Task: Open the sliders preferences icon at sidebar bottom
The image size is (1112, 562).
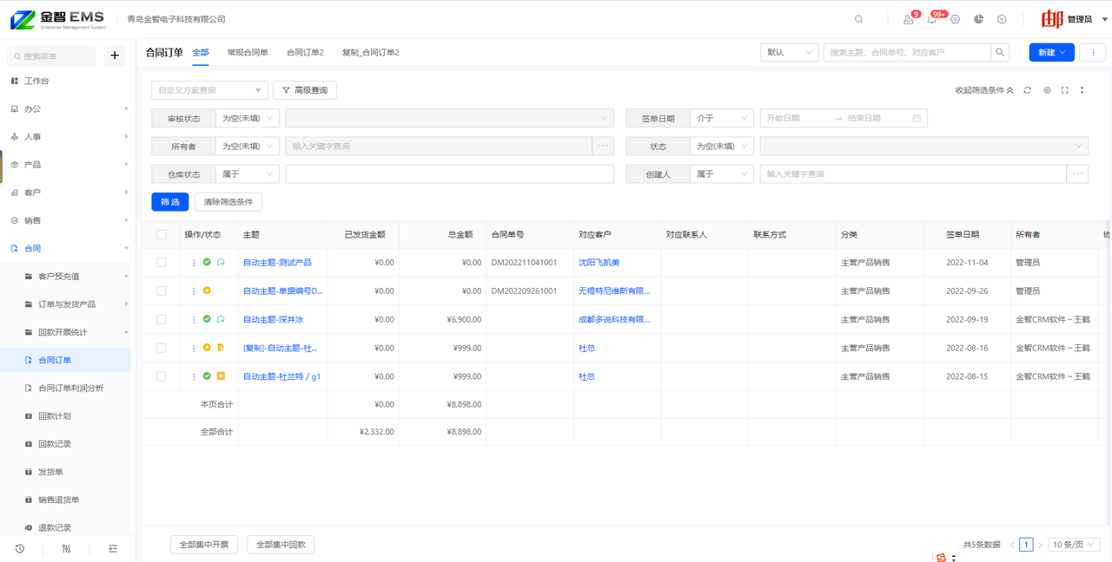Action: [x=66, y=548]
